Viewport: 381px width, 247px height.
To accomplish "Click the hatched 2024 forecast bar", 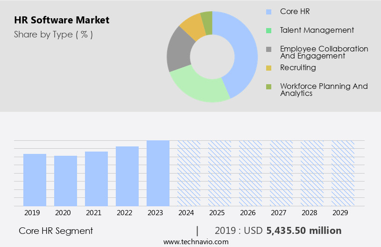I will pyautogui.click(x=189, y=173).
